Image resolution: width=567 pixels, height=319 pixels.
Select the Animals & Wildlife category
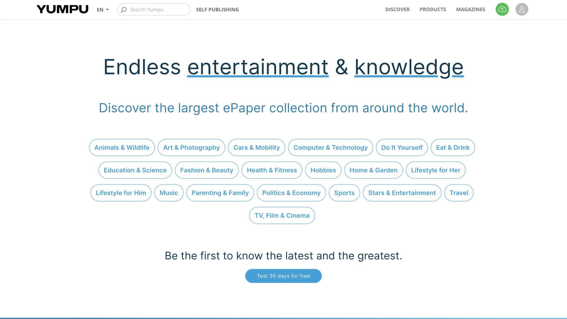tap(122, 148)
